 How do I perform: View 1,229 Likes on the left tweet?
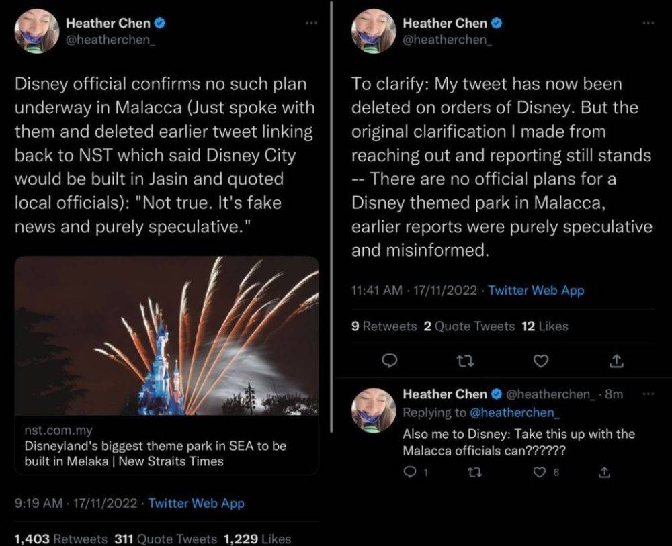point(257,539)
